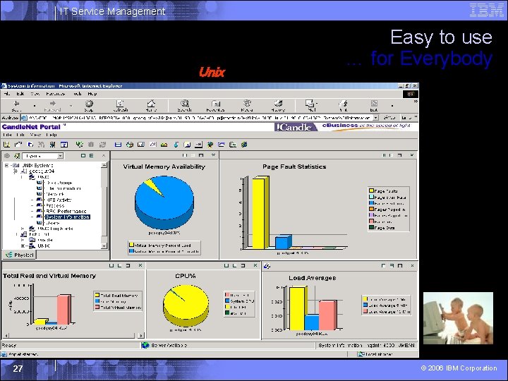This screenshot has width=508, height=381.
Task: Open the Favorites menu in IE menu bar
Action: tap(56, 94)
